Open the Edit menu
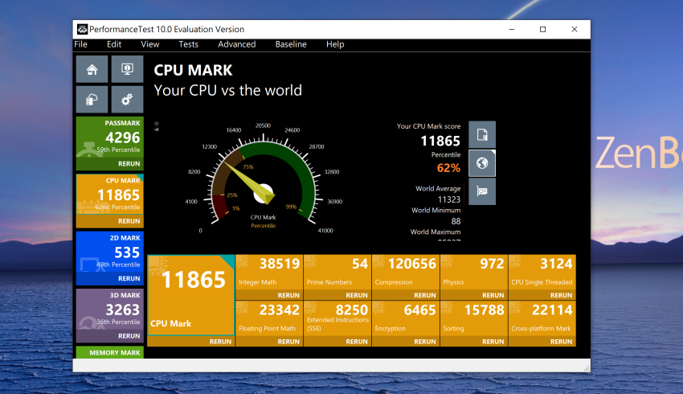The image size is (683, 394). tap(114, 44)
